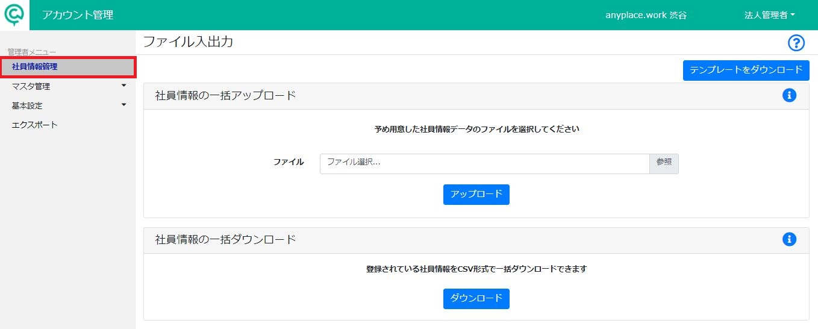Click the ダウンロード button
The width and height of the screenshot is (818, 329).
[476, 298]
